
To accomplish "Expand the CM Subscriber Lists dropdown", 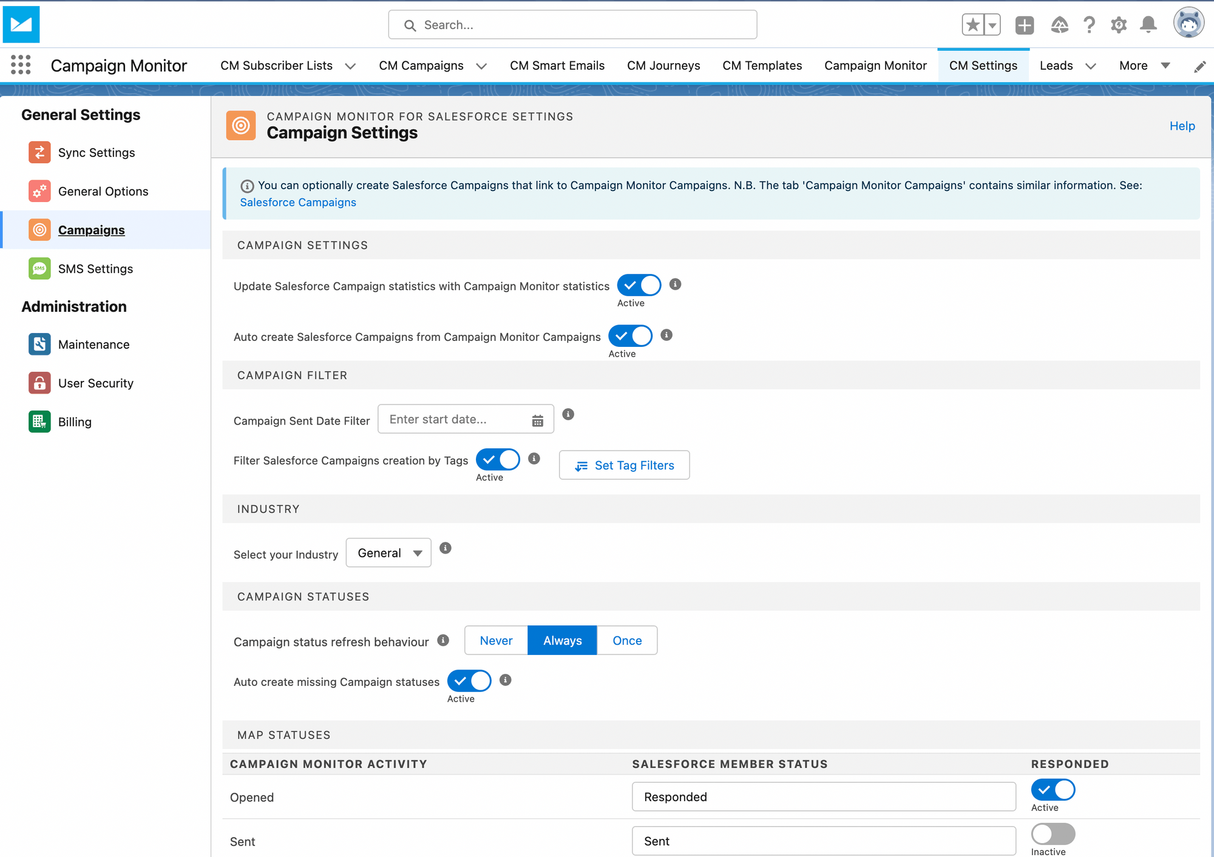I will pos(350,66).
